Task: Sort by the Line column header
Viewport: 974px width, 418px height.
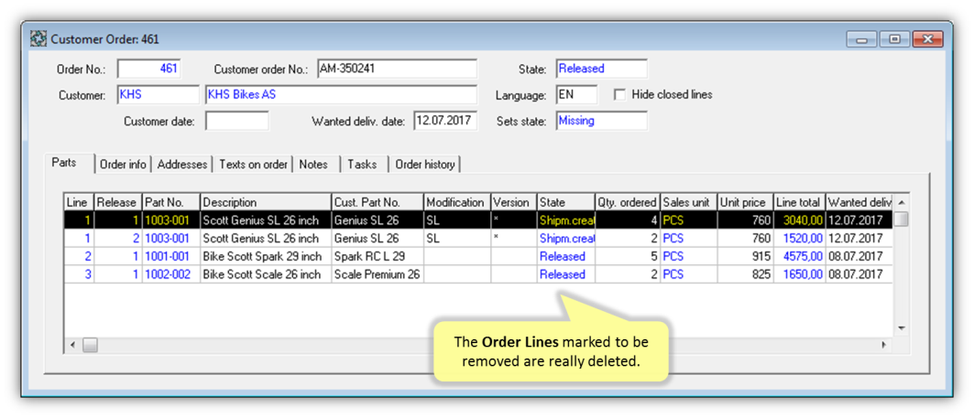Action: pos(79,202)
